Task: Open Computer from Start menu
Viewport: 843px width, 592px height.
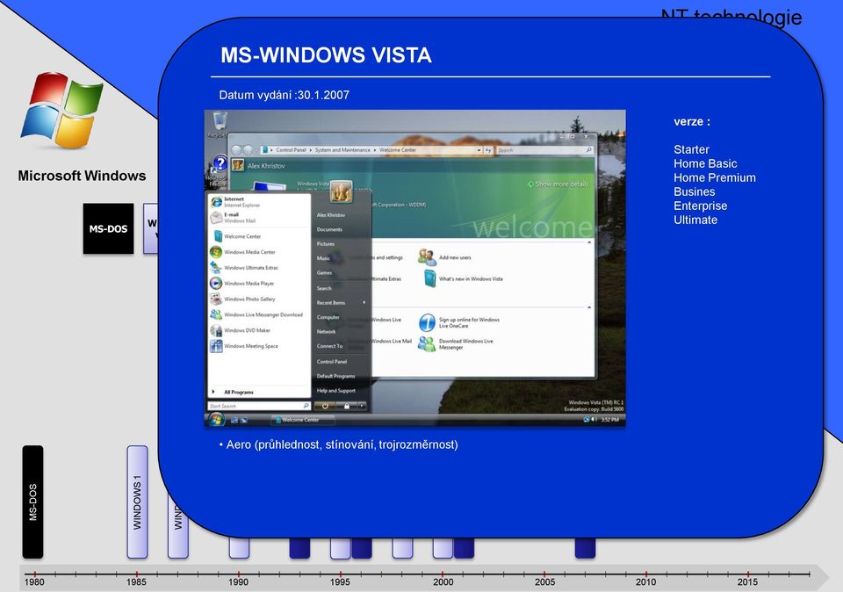Action: coord(328,317)
